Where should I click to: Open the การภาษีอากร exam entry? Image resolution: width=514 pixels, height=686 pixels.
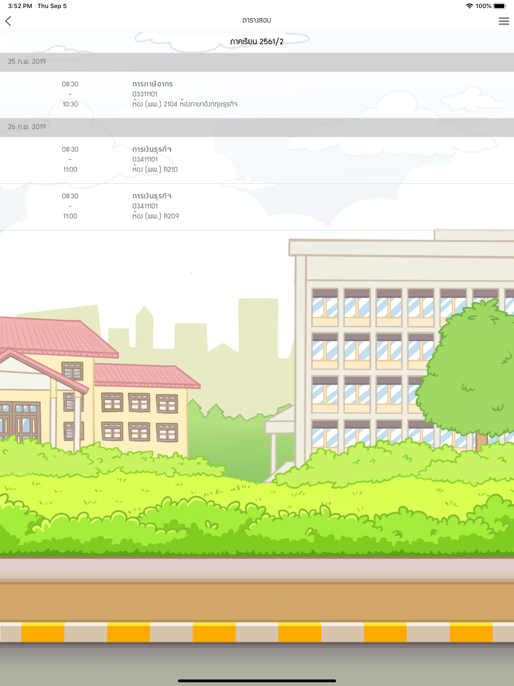[257, 95]
